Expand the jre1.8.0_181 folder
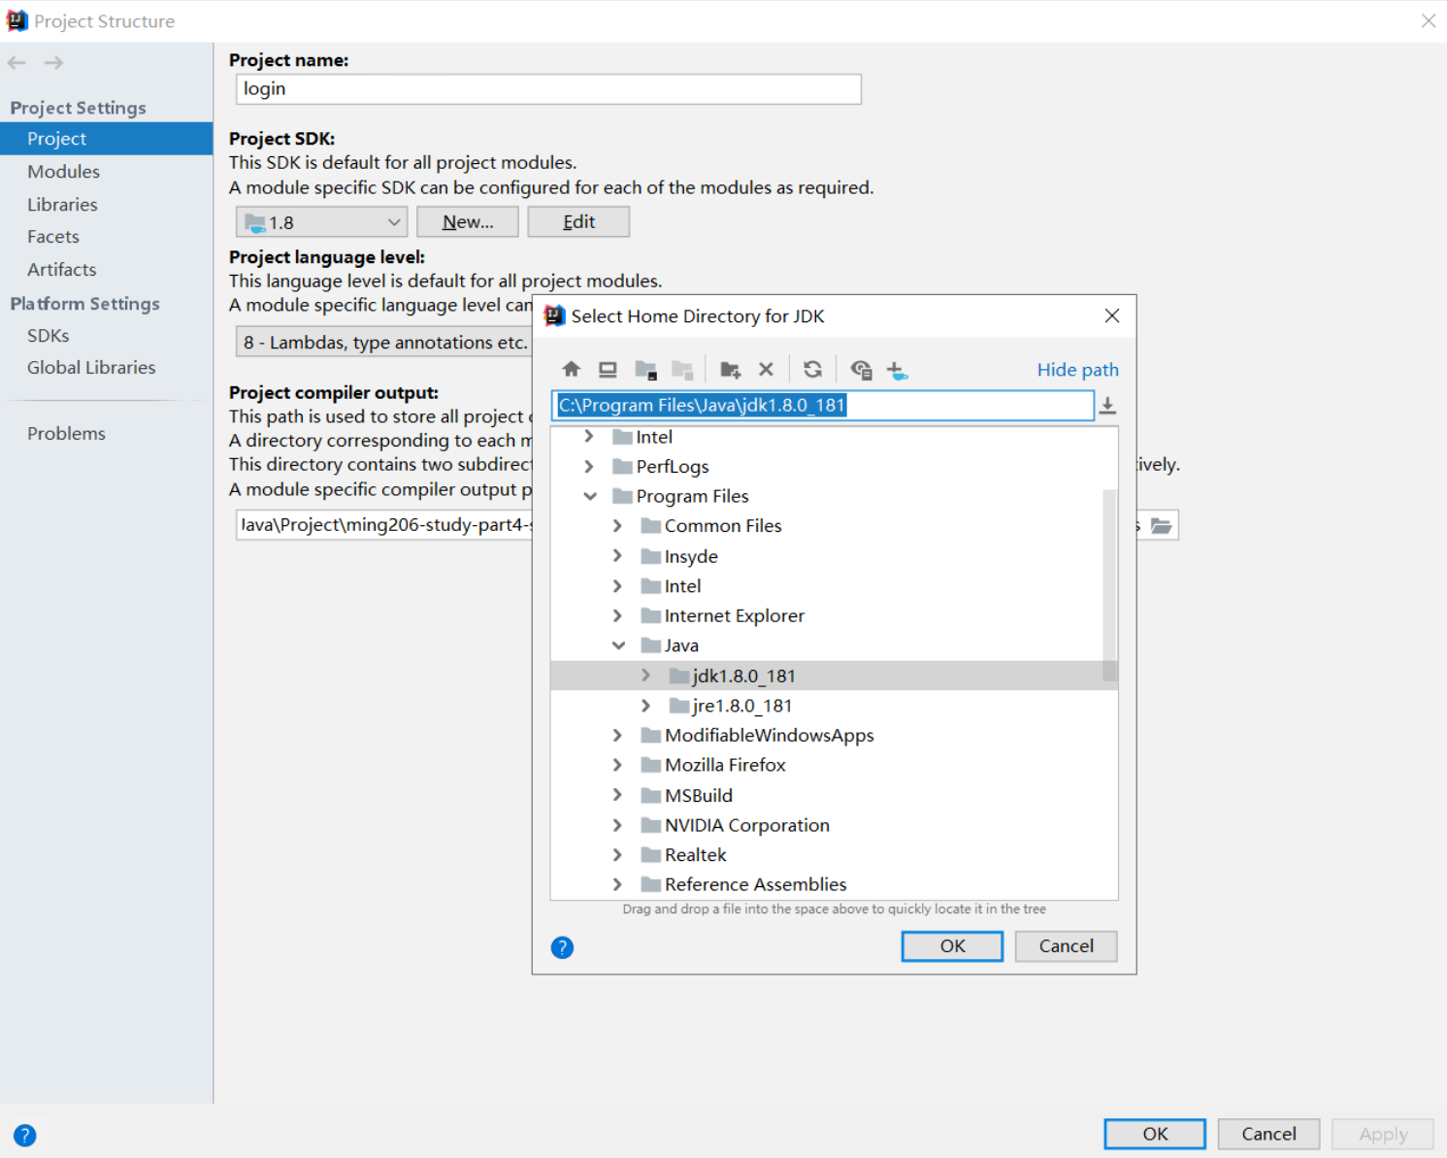The width and height of the screenshot is (1447, 1158). tap(645, 705)
